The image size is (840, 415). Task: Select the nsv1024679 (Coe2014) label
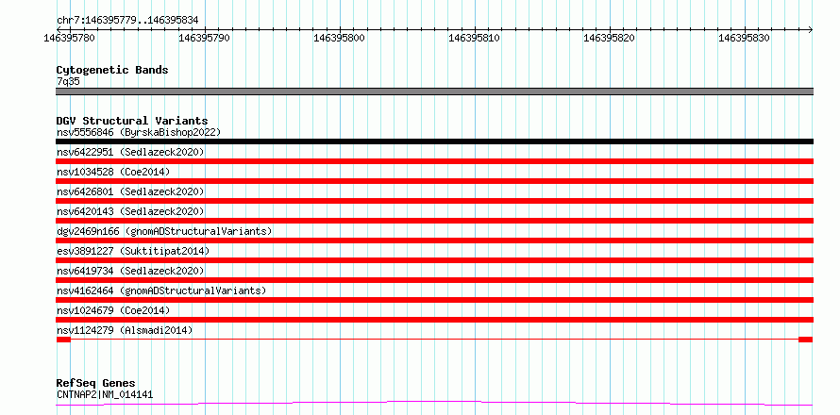113,310
